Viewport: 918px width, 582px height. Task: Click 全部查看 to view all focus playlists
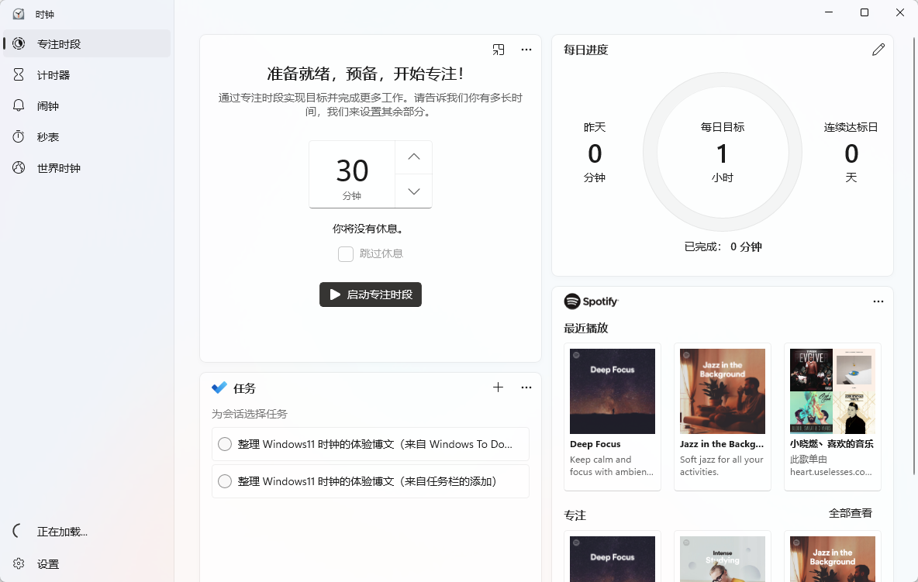pos(850,513)
